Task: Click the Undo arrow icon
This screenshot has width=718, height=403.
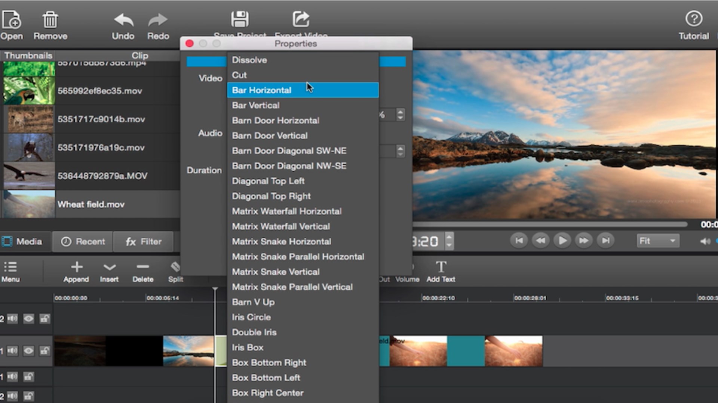Action: (123, 20)
